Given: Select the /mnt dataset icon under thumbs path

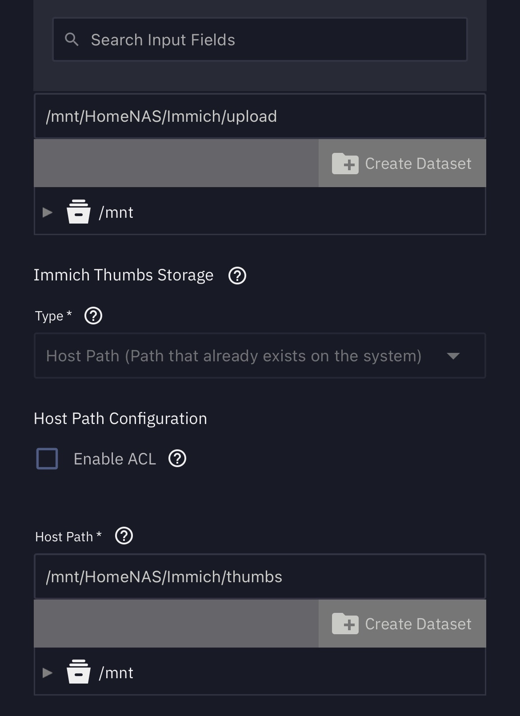Looking at the screenshot, I should pyautogui.click(x=78, y=672).
